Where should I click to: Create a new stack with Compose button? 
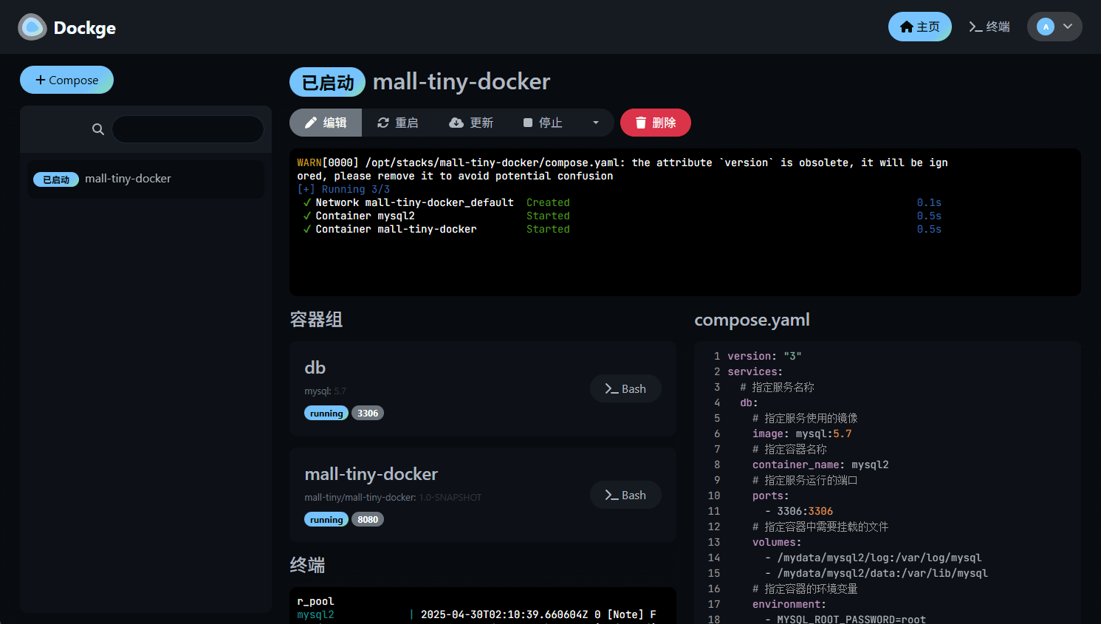(66, 80)
